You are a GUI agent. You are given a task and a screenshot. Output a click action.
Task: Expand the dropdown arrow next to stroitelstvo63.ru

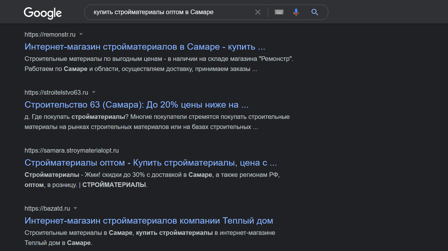(x=94, y=92)
